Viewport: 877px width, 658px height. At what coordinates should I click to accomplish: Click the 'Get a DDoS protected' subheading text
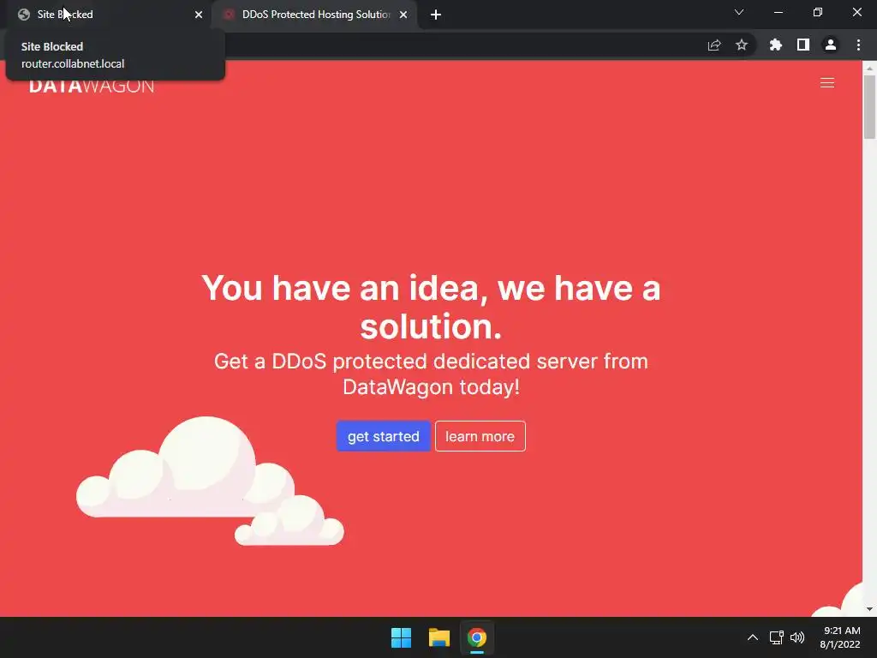coord(431,374)
